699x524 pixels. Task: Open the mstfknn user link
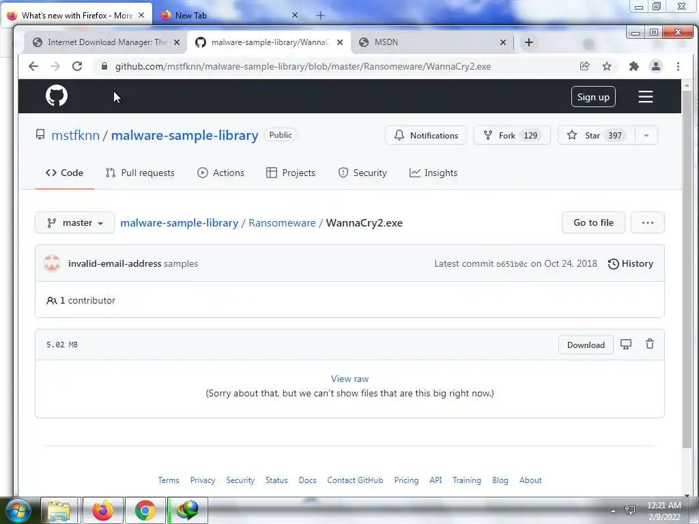(x=75, y=136)
